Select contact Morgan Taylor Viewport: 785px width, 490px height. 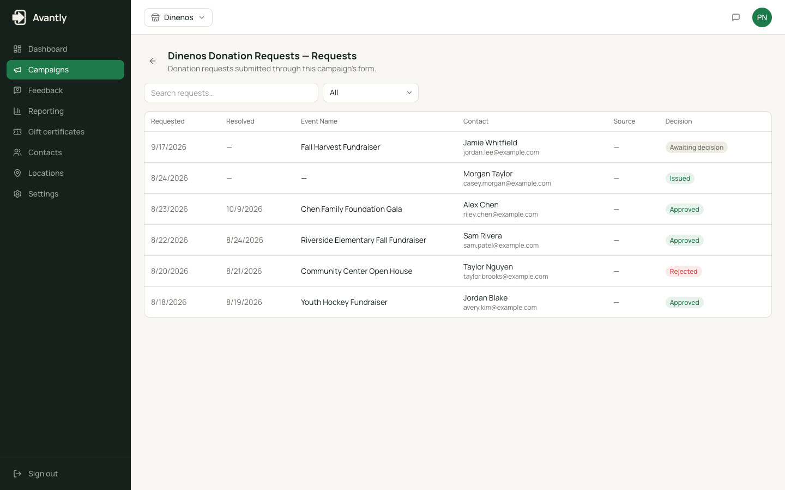click(x=488, y=174)
